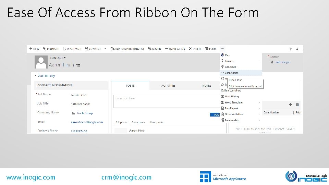
Task: Select the User posts filter
Action: (x=157, y=122)
